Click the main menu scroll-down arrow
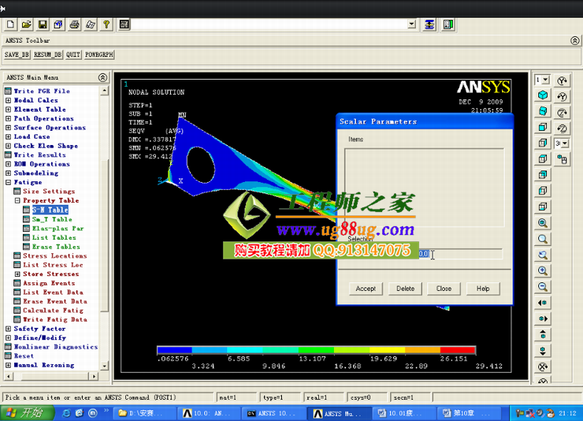The width and height of the screenshot is (583, 421). 104,366
